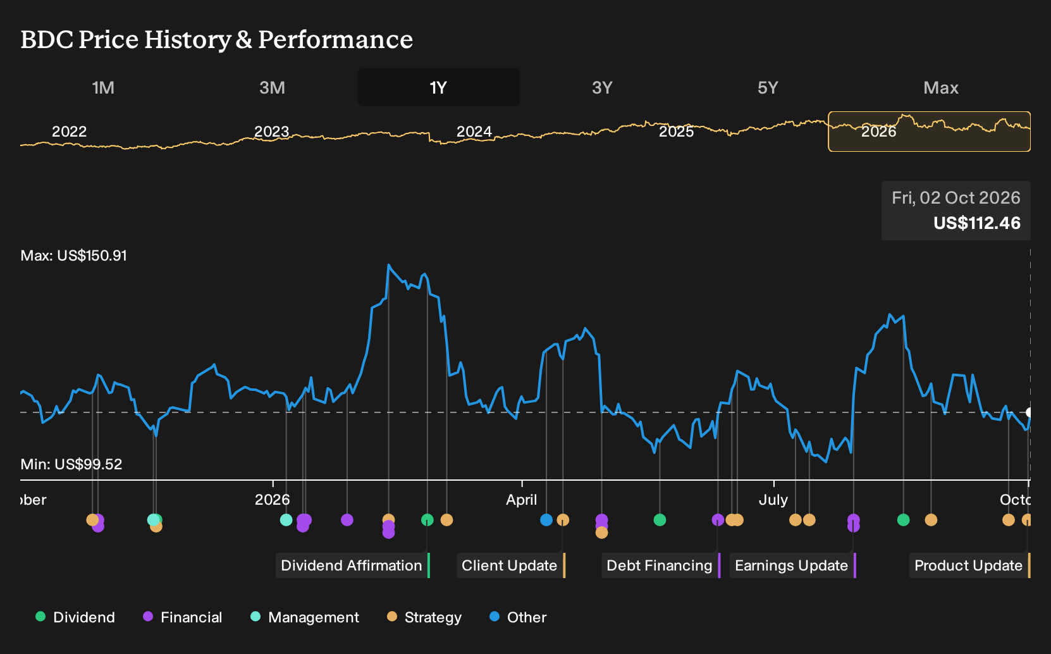Select orange marker right of Dividend Affirmation's green dot

coord(446,520)
